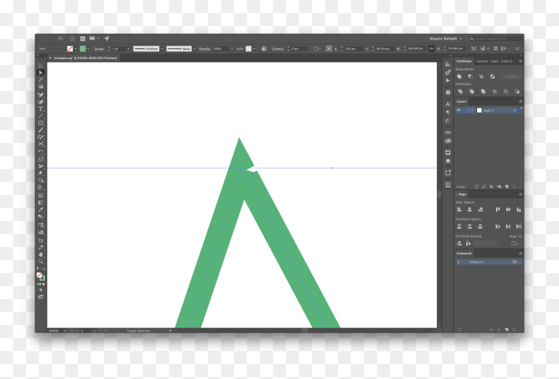Open the fill color dropdown
Screen dimensions: 559x379
tap(75, 49)
